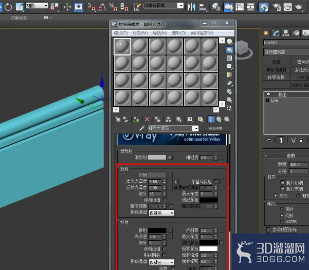Image resolution: width=309 pixels, height=270 pixels.
Task: Click the Sample Type sphere icon
Action: point(229,42)
